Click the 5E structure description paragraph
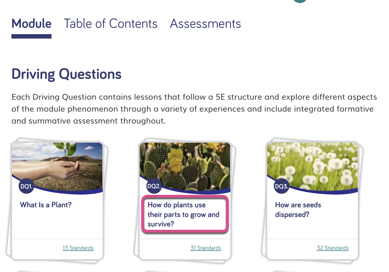 pyautogui.click(x=194, y=109)
